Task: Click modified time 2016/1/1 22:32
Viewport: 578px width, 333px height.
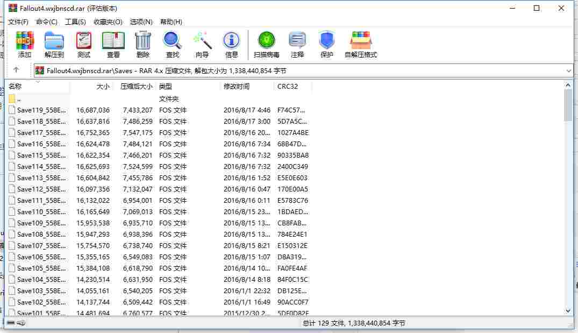Action: click(x=247, y=291)
